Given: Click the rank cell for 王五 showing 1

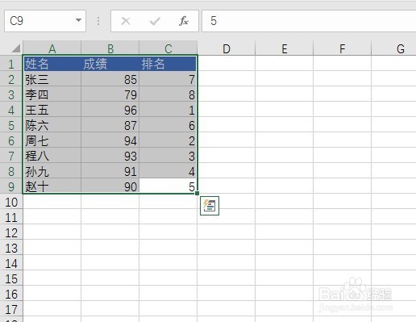Looking at the screenshot, I should (168, 110).
